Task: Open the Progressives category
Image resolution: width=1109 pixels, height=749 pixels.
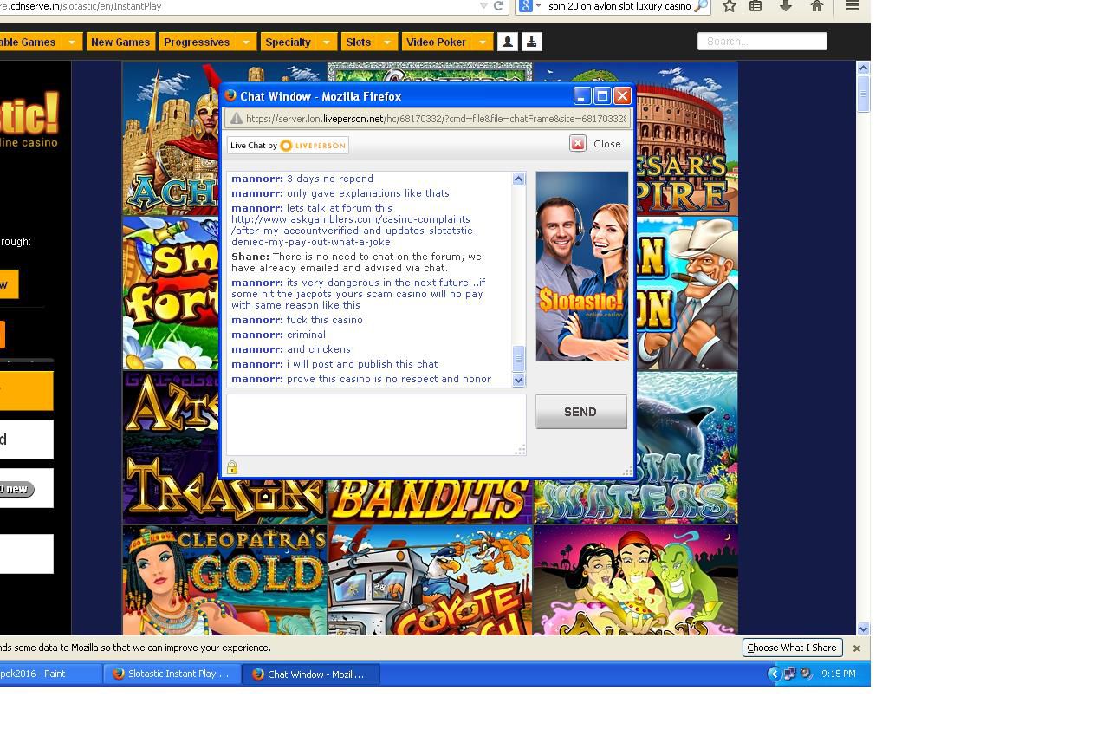Action: click(x=197, y=42)
